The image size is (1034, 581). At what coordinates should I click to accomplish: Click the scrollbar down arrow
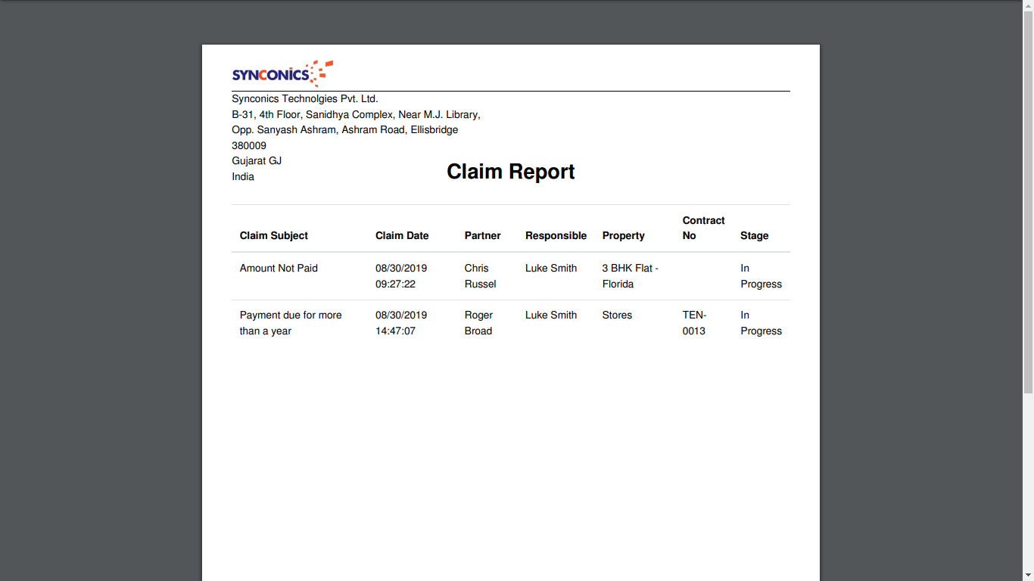(1028, 576)
